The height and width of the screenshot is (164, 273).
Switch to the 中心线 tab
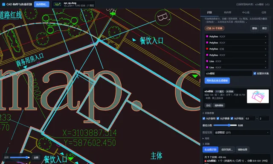(246, 12)
